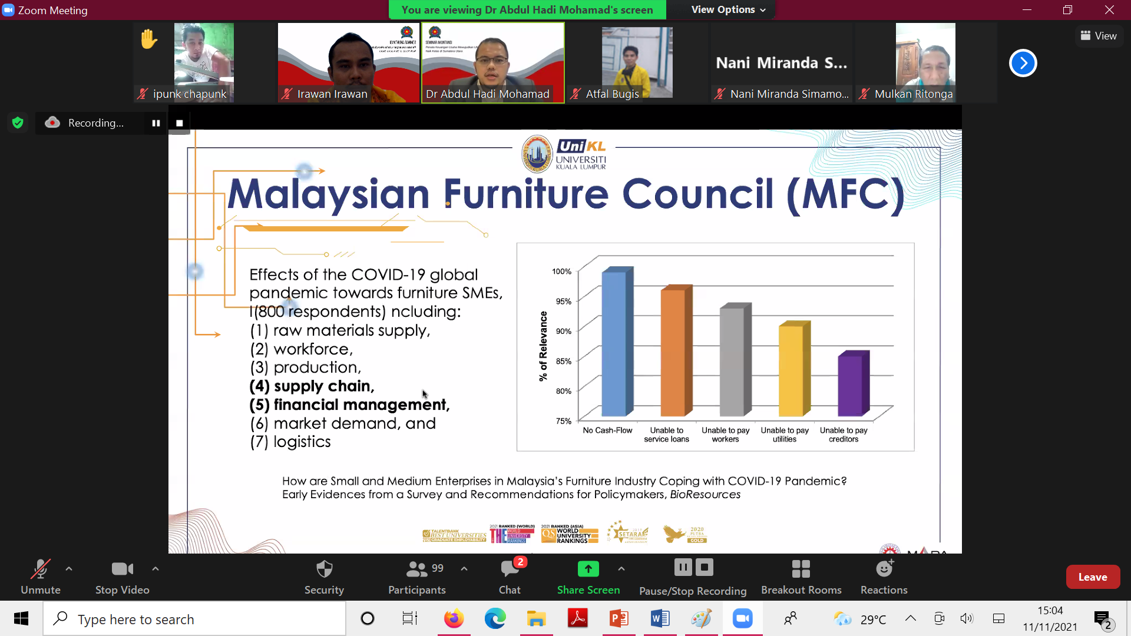Click the raised hand icon on ipunk chapunk
This screenshot has width=1131, height=636.
coord(149,39)
